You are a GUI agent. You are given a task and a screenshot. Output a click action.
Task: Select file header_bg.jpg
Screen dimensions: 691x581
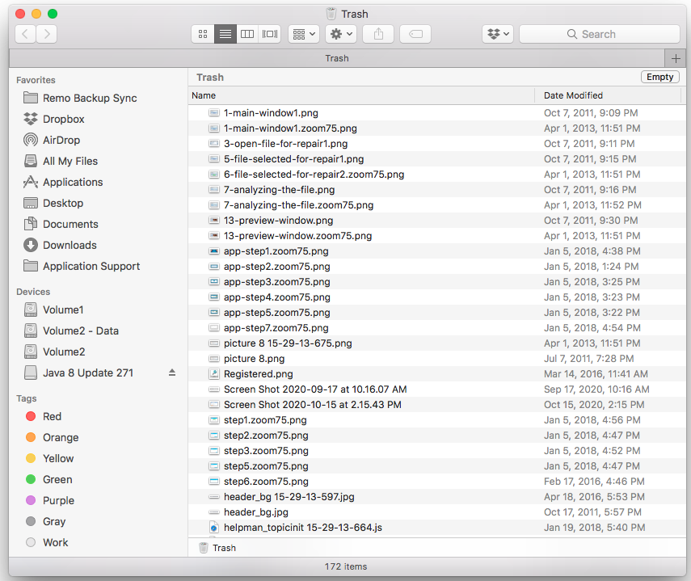click(x=436, y=512)
